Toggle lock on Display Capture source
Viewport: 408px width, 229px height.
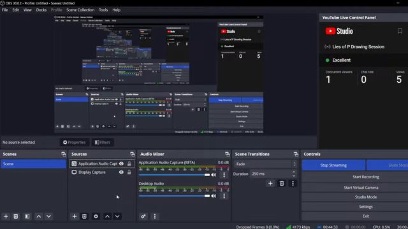pos(129,172)
